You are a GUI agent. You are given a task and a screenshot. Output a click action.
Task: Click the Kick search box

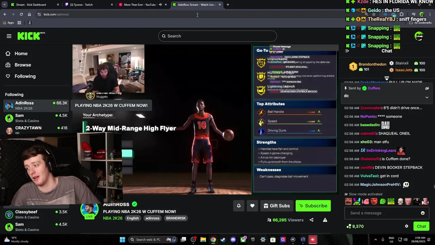tap(217, 36)
